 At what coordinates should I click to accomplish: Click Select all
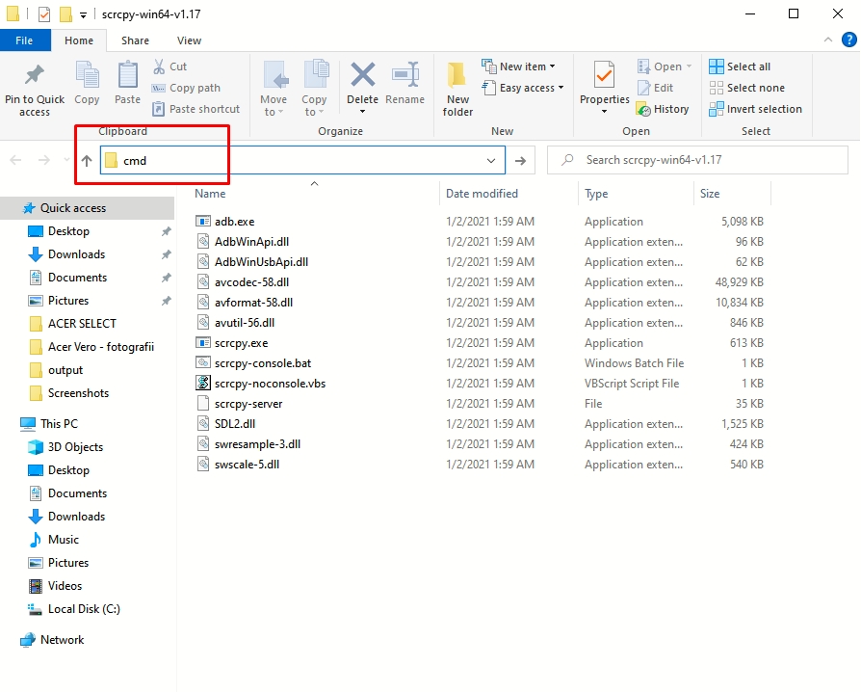click(740, 67)
